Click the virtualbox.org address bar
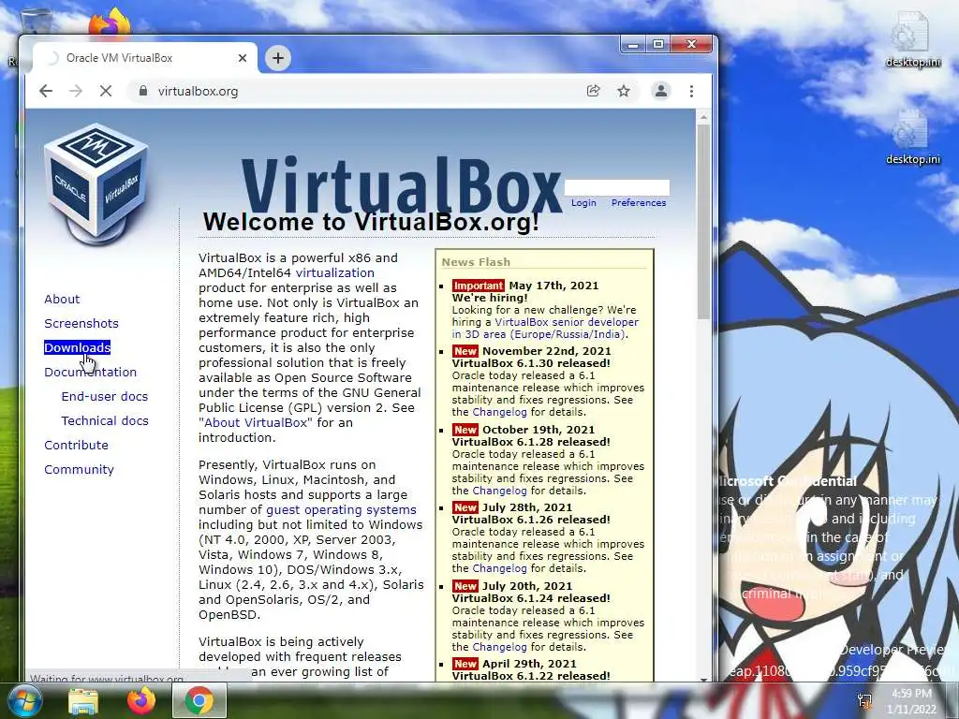The image size is (959, 719). (361, 91)
